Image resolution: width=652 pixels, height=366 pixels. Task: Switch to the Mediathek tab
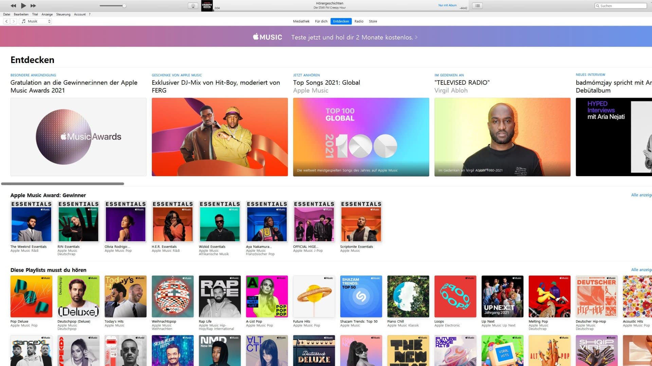pyautogui.click(x=301, y=21)
